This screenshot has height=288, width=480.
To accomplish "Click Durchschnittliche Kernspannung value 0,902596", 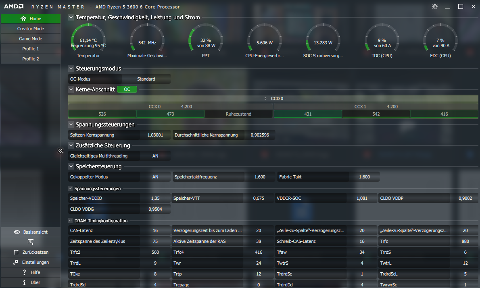I will tap(260, 135).
